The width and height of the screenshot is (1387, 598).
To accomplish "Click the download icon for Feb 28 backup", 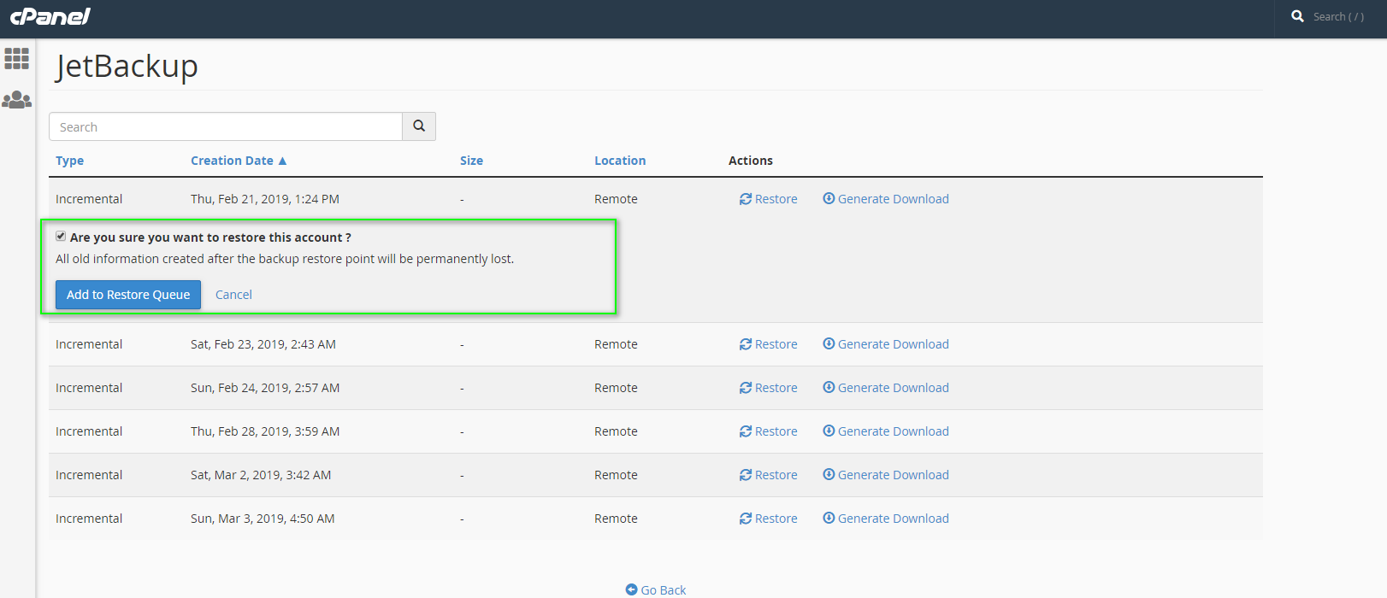I will [x=829, y=431].
